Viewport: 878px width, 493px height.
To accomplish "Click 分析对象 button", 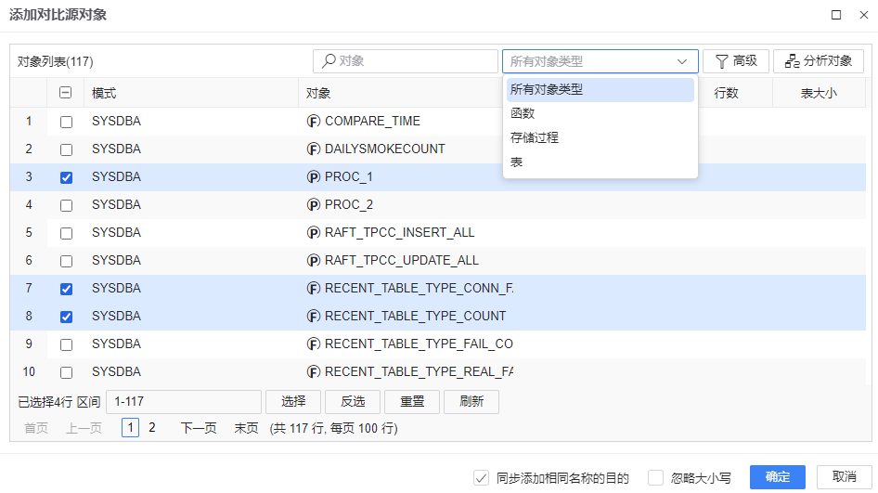I will pos(819,61).
